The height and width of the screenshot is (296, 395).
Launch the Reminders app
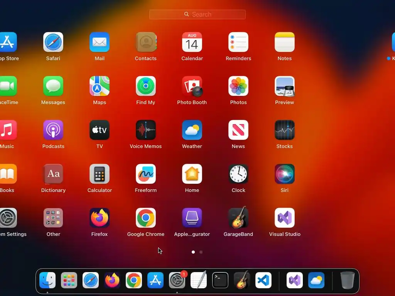tap(238, 42)
